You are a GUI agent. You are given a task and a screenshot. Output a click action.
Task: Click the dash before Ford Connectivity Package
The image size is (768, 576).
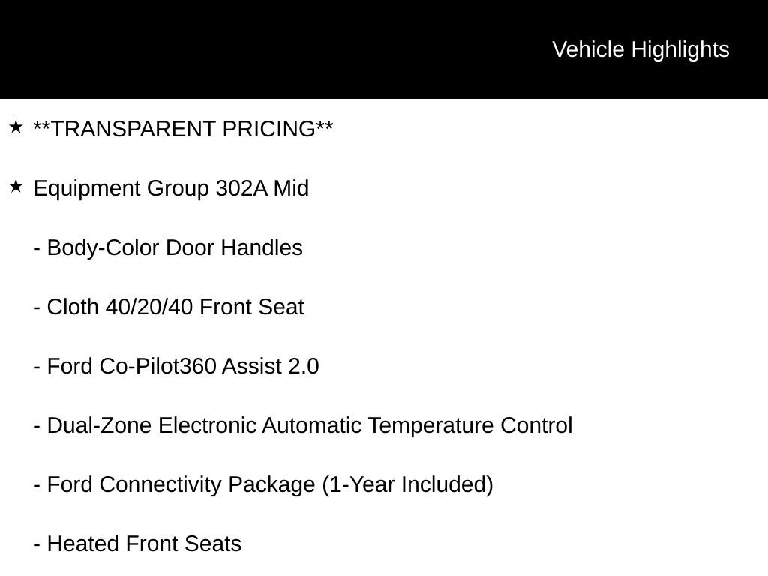(37, 486)
